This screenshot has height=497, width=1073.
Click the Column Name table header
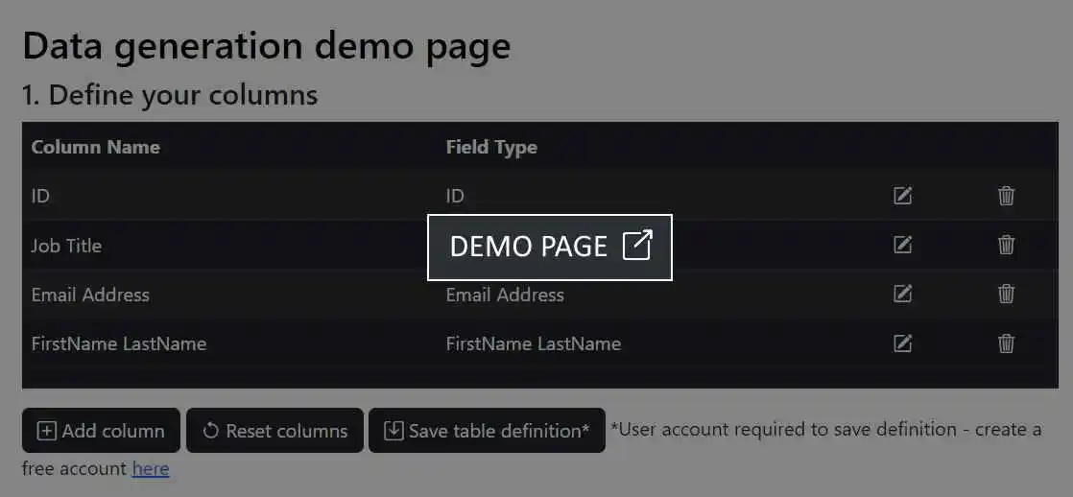(x=96, y=147)
